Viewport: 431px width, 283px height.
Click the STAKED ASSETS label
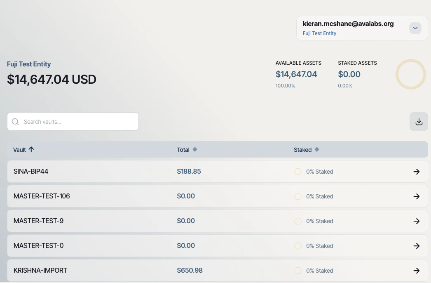tap(357, 63)
